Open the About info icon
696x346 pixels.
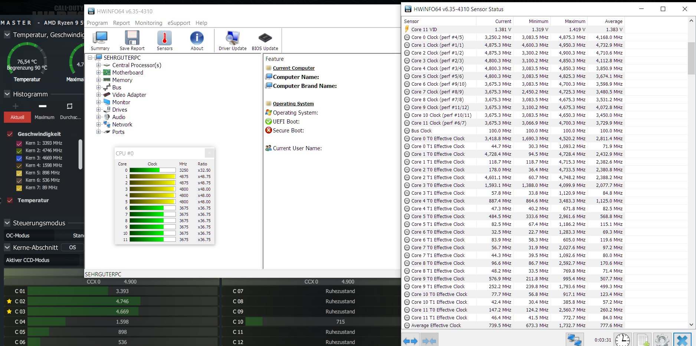click(x=197, y=41)
